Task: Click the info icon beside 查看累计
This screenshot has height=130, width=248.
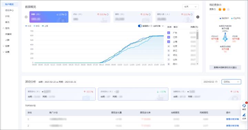Action: pos(151,26)
